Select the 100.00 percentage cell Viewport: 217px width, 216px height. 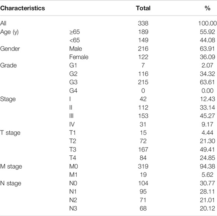207,23
